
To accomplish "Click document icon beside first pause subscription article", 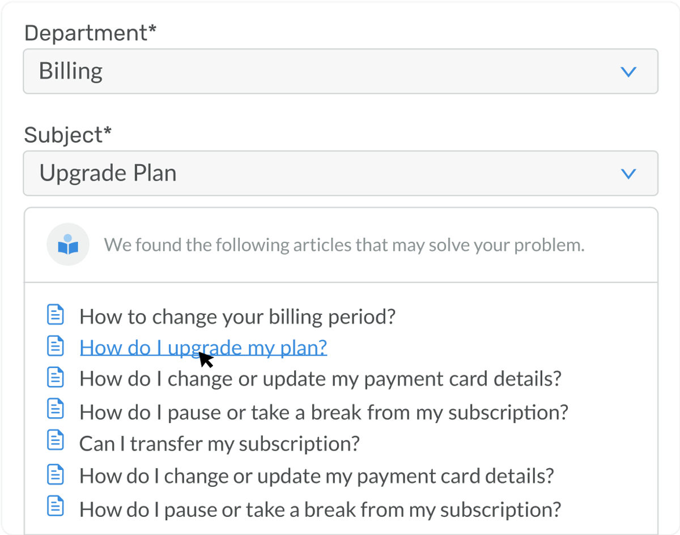I will tap(56, 408).
